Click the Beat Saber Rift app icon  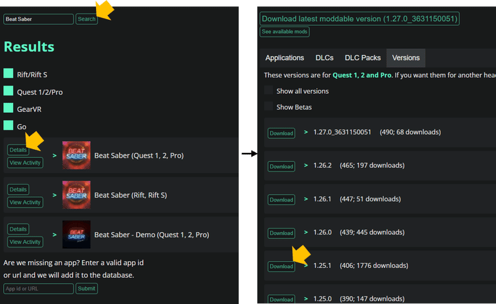[x=76, y=195]
